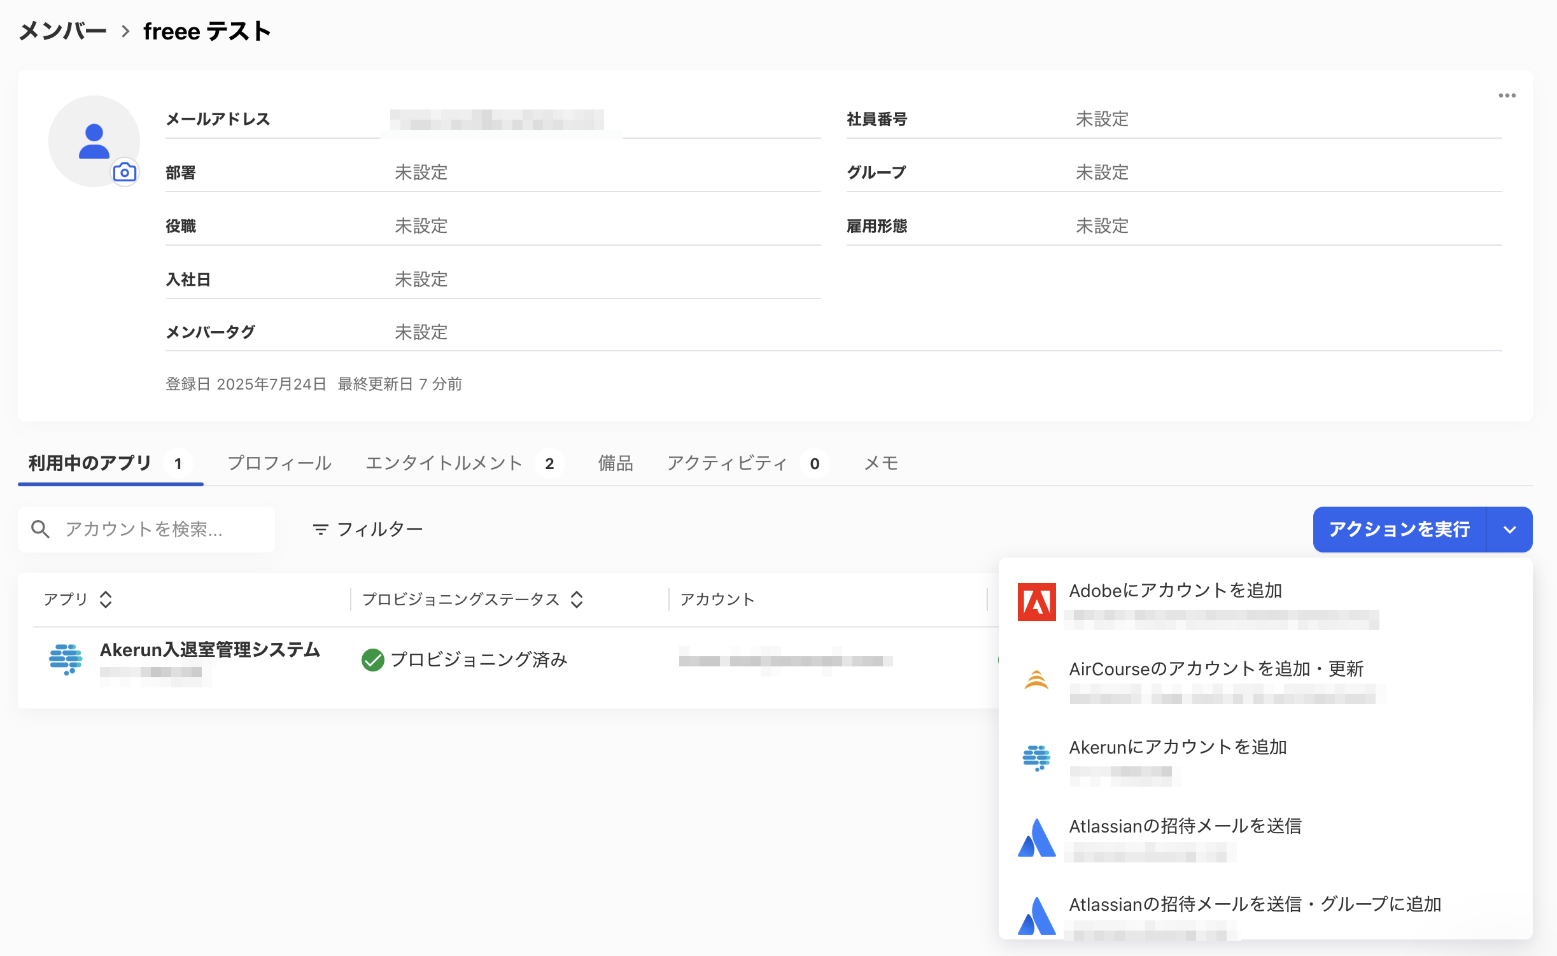Click the Akerun app icon in the table row

click(x=66, y=659)
